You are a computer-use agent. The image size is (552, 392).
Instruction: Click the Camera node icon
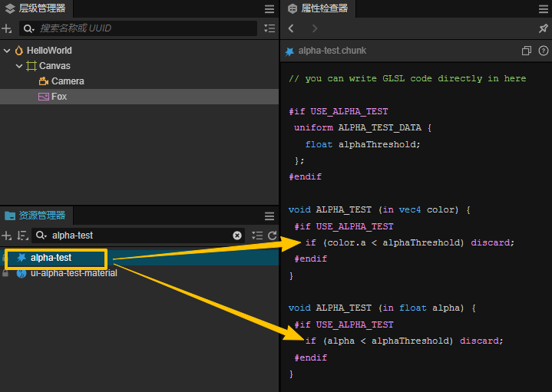(43, 81)
